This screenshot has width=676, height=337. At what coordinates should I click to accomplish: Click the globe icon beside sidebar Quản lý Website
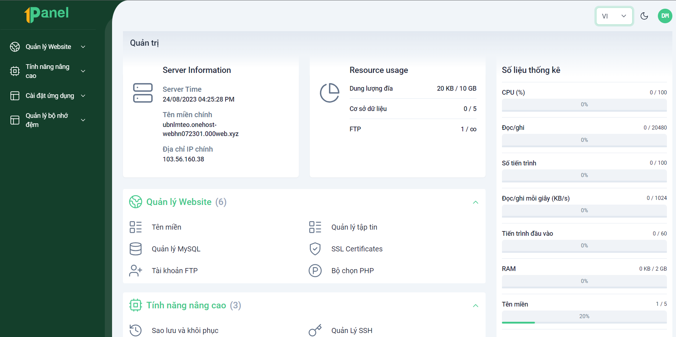point(15,47)
